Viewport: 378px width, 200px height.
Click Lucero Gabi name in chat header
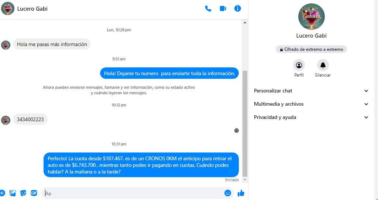click(32, 9)
